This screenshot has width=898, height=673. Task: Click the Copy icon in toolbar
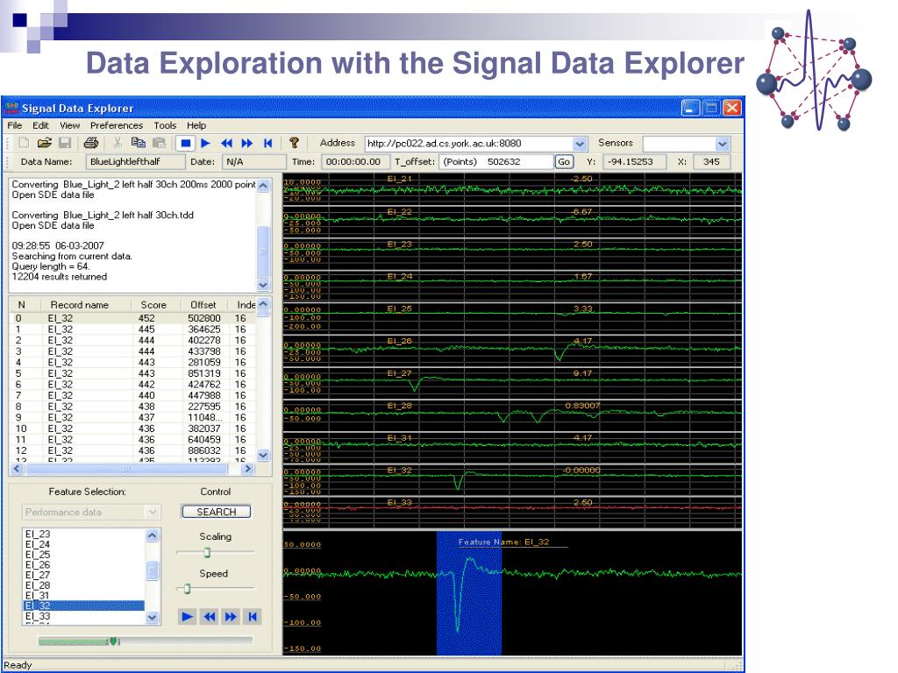(x=138, y=143)
